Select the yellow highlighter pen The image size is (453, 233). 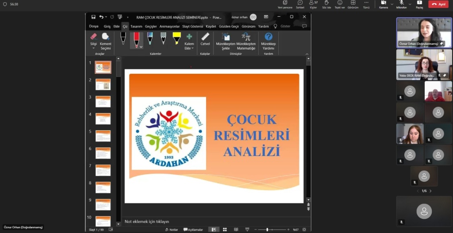pos(177,38)
